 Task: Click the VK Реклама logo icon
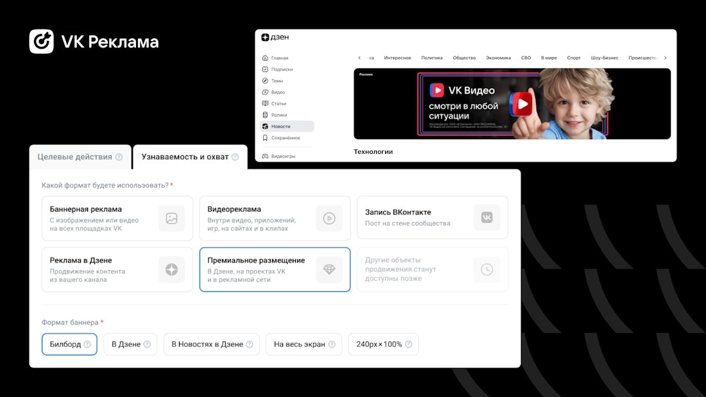coord(42,42)
